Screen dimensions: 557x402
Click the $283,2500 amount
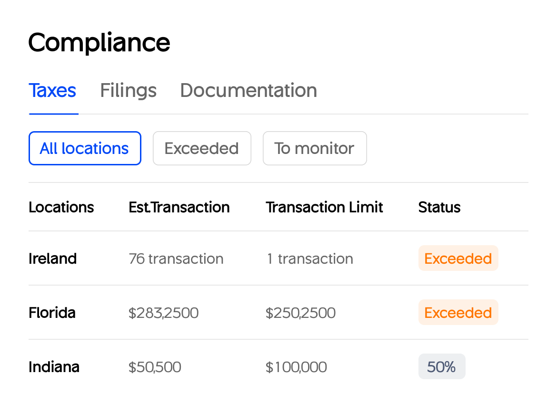pyautogui.click(x=163, y=313)
